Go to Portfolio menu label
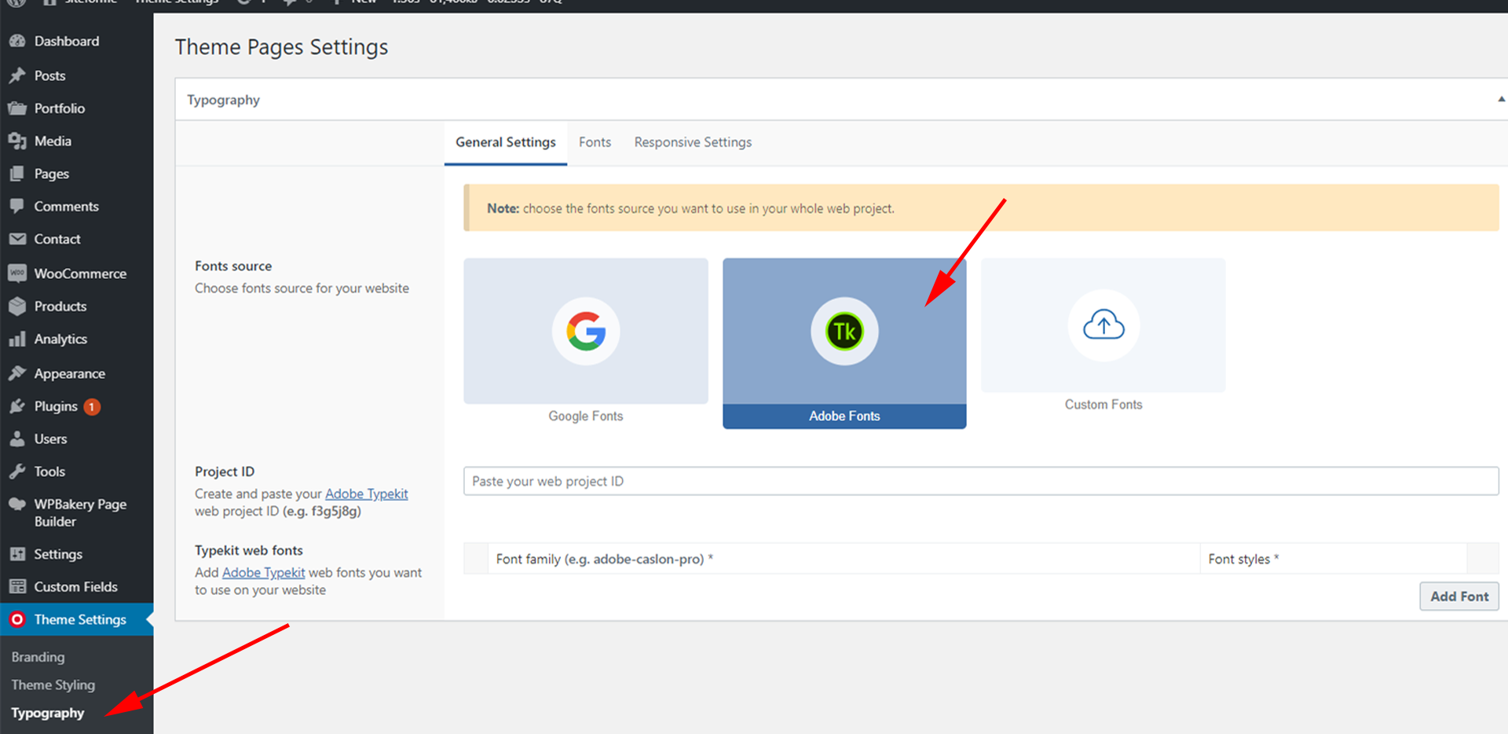Image resolution: width=1508 pixels, height=734 pixels. (x=60, y=108)
